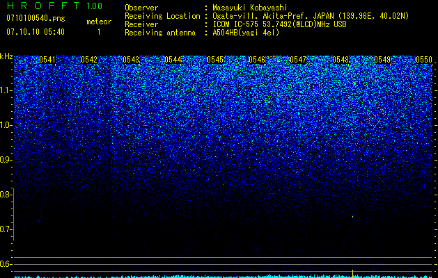Click the kHz axis unit label
438x278 pixels.
pos(6,56)
